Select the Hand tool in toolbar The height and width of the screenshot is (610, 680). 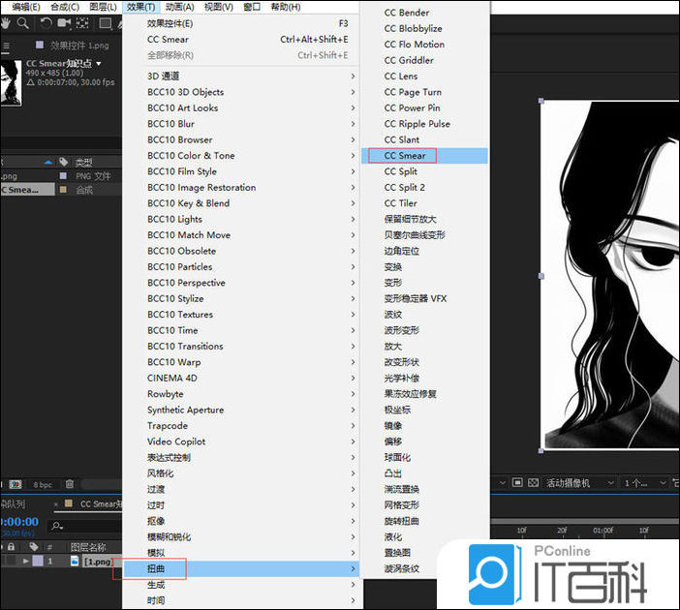coord(6,23)
